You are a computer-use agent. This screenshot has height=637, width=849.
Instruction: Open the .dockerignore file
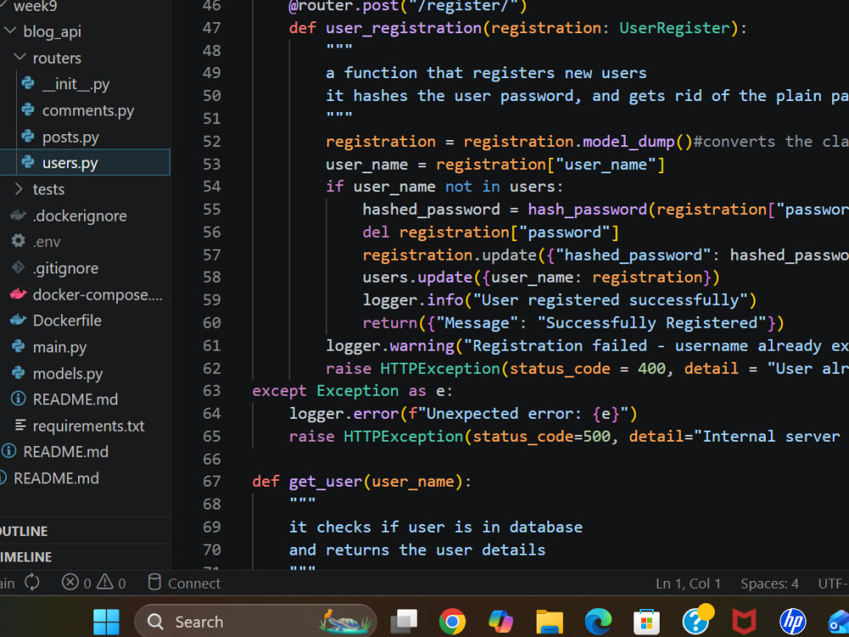click(x=80, y=216)
